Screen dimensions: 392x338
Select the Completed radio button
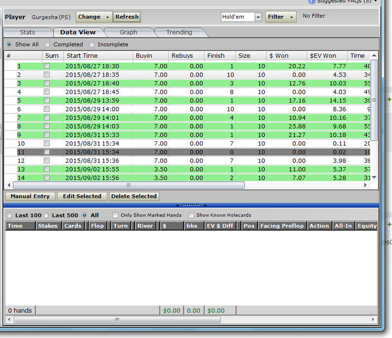[47, 44]
